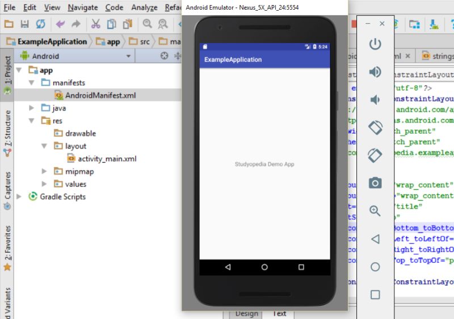Close the emulator side toolbar

(x=382, y=24)
